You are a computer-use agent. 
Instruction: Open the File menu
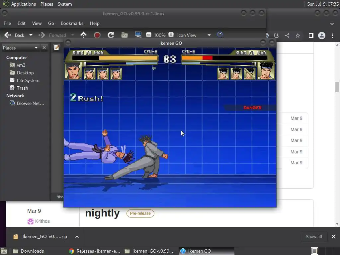7,23
